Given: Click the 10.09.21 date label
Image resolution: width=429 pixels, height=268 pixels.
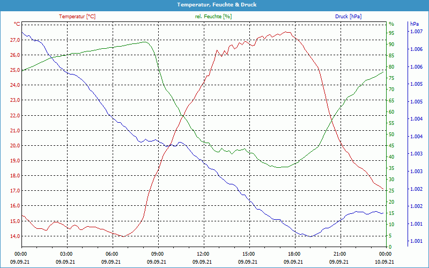Looking at the screenshot, I should click(386, 262).
